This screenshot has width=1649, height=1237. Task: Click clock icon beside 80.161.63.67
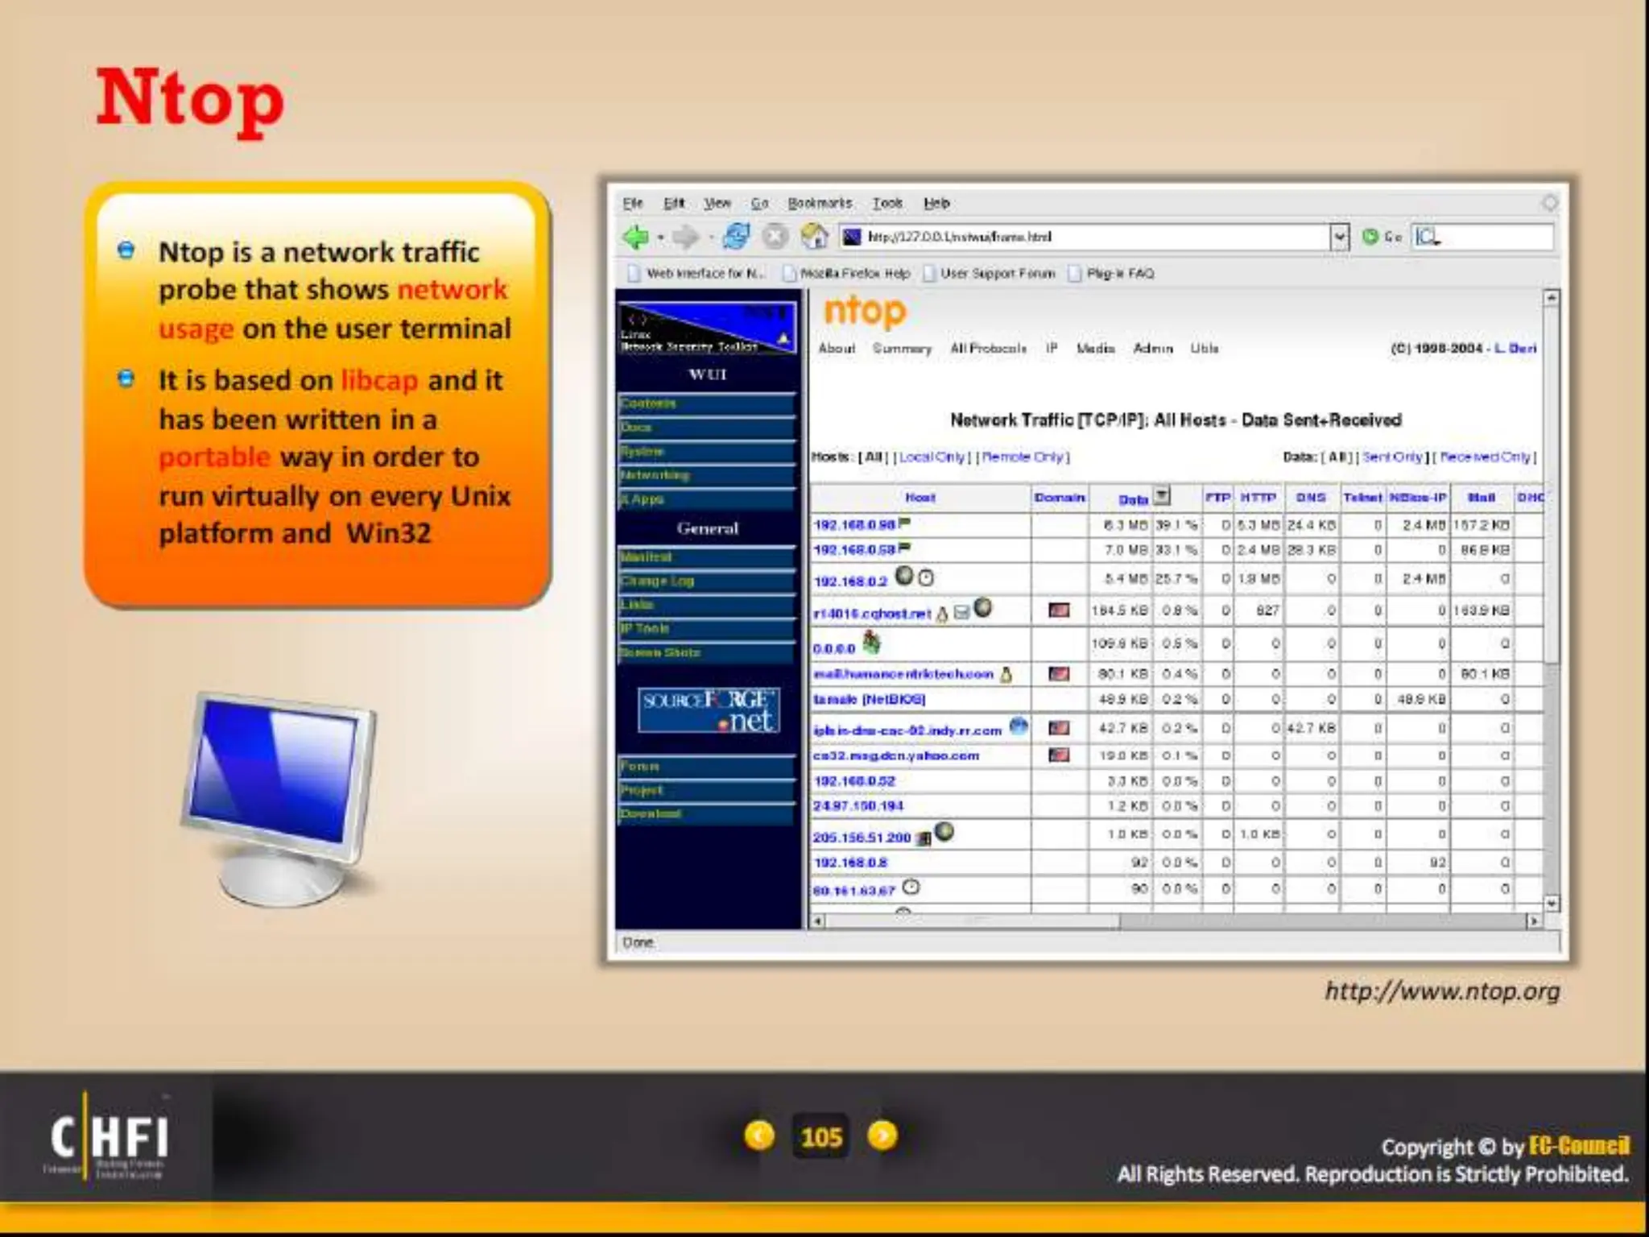910,887
